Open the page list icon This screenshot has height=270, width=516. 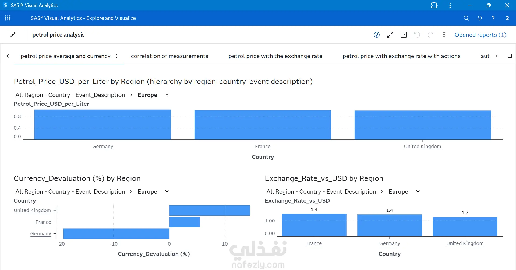tap(509, 56)
